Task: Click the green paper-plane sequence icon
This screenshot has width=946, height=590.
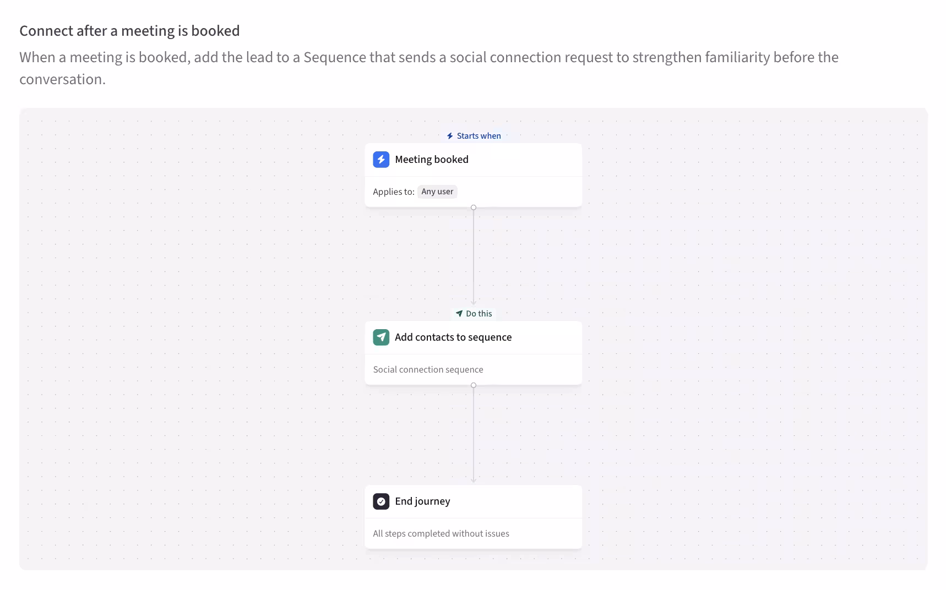Action: [x=381, y=337]
